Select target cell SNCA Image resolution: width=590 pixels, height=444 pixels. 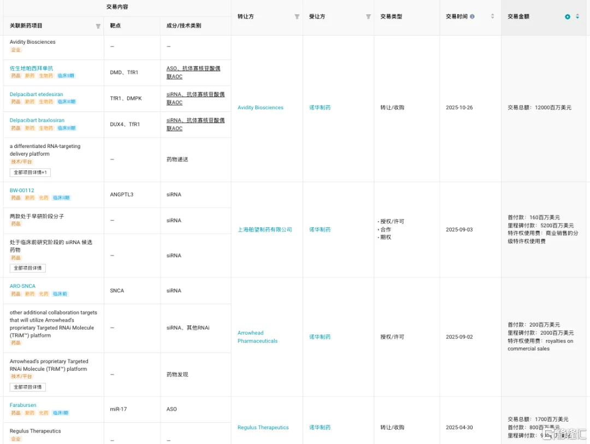click(117, 291)
